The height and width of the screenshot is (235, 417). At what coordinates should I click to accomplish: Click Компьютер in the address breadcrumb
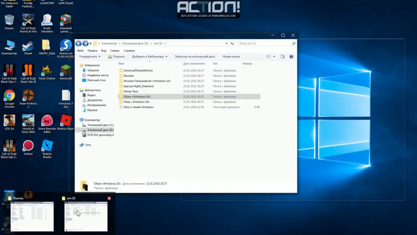(x=109, y=43)
